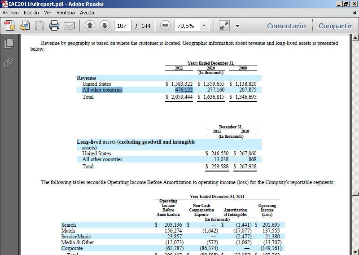Click long-lived assets value 868
Screen dimensions: 359x255
[x=252, y=159]
